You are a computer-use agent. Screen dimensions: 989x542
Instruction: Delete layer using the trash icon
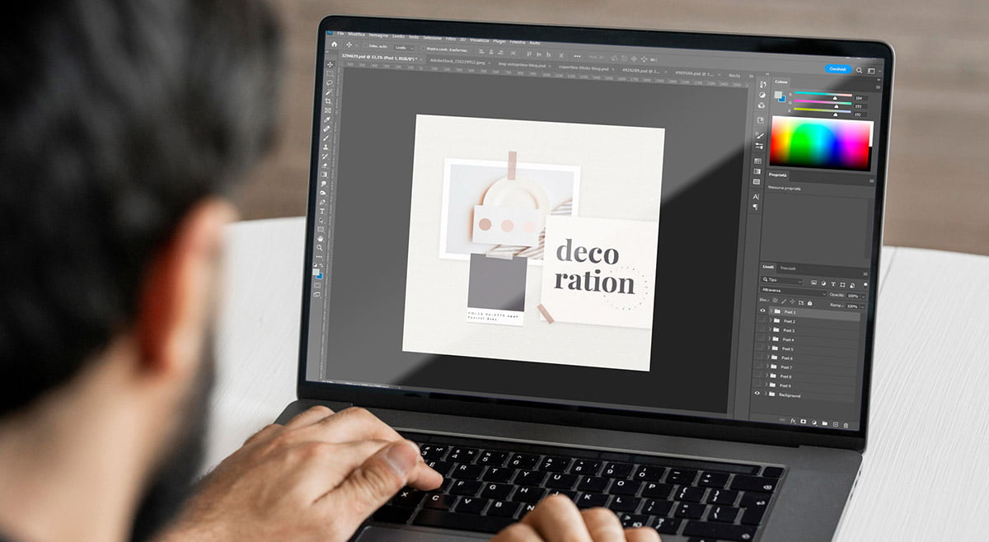[x=846, y=424]
